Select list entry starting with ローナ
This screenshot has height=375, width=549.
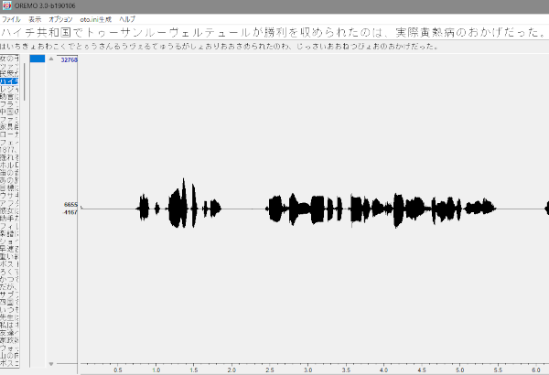pos(9,134)
